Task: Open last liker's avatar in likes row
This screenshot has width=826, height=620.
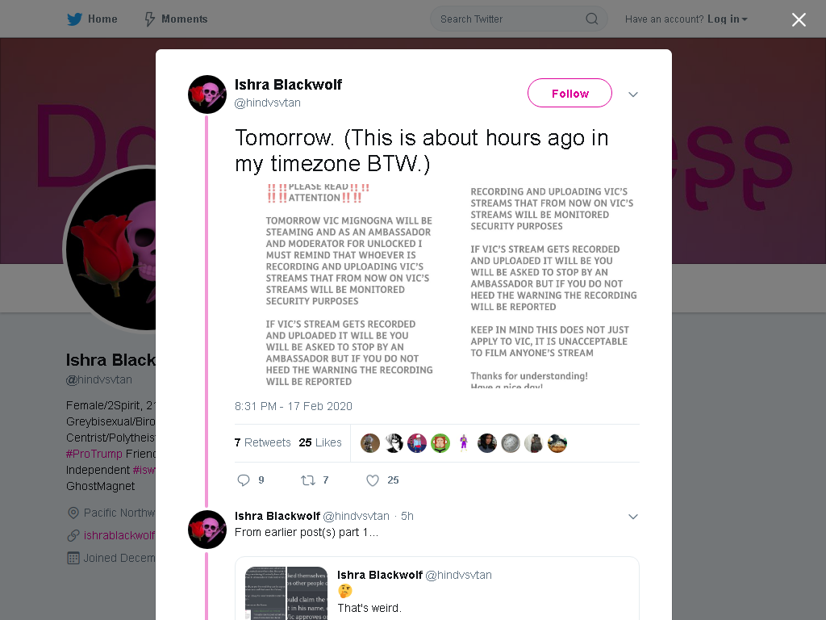Action: tap(557, 443)
